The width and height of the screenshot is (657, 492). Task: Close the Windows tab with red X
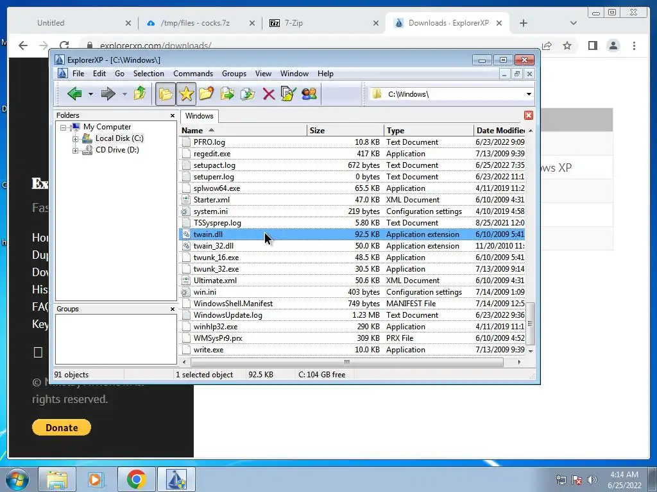pyautogui.click(x=529, y=115)
